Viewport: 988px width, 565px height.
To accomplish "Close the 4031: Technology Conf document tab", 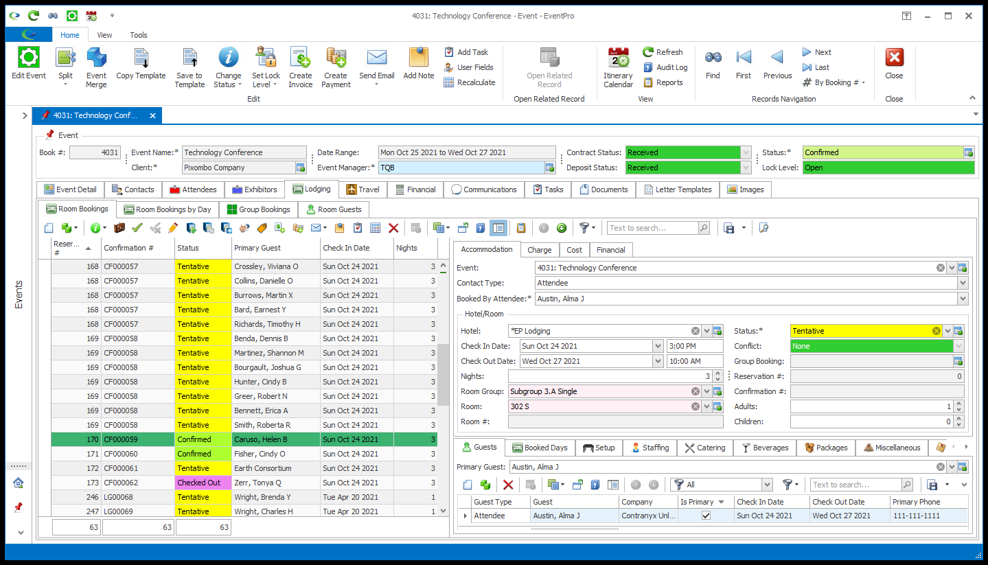I will 152,115.
